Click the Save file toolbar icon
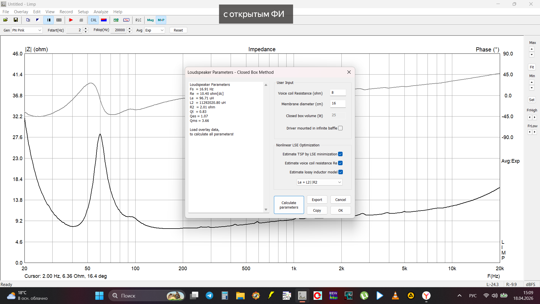The width and height of the screenshot is (540, 304). (x=16, y=20)
